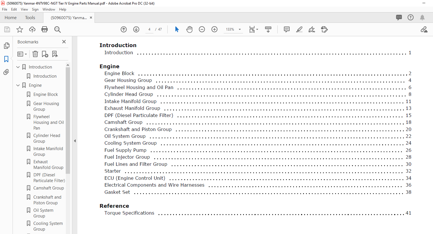This screenshot has height=234, width=433.
Task: Go to next page arrow
Action: [x=136, y=29]
